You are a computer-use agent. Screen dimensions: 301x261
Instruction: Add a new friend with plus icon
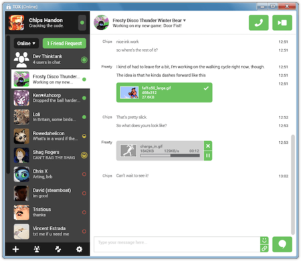(x=15, y=249)
